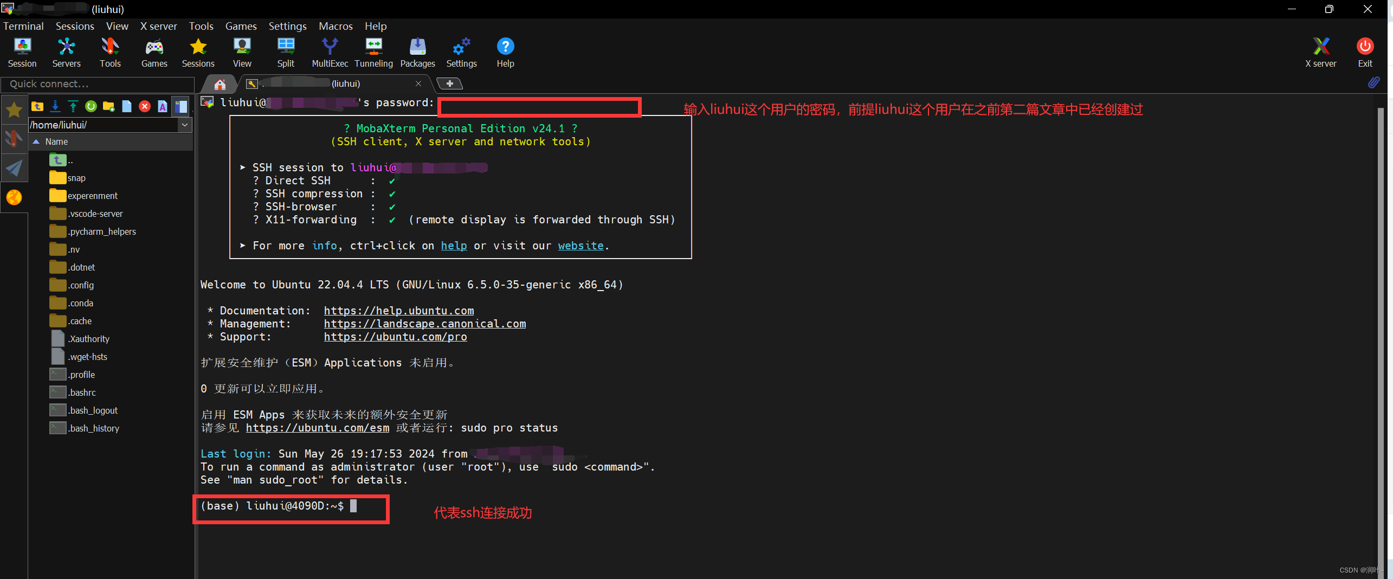This screenshot has height=579, width=1393.
Task: Upload a file to the remote server
Action: [x=73, y=106]
